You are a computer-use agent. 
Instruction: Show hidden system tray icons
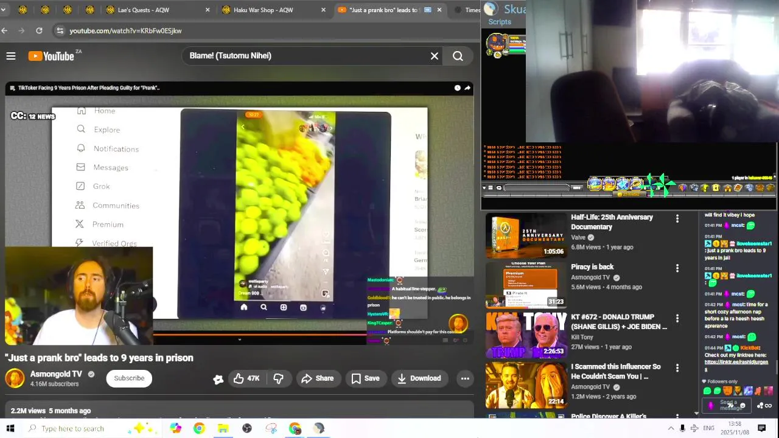coord(671,428)
